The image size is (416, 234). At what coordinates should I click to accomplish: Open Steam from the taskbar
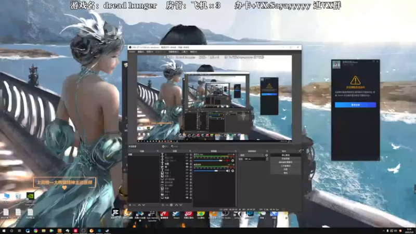(108, 231)
